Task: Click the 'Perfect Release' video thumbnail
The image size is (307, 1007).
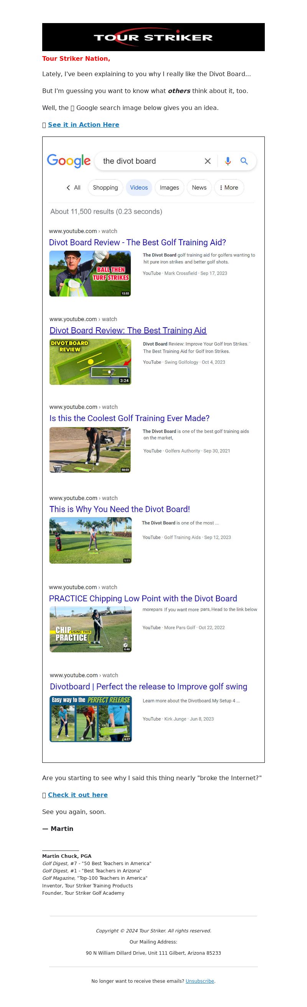Action: (91, 719)
